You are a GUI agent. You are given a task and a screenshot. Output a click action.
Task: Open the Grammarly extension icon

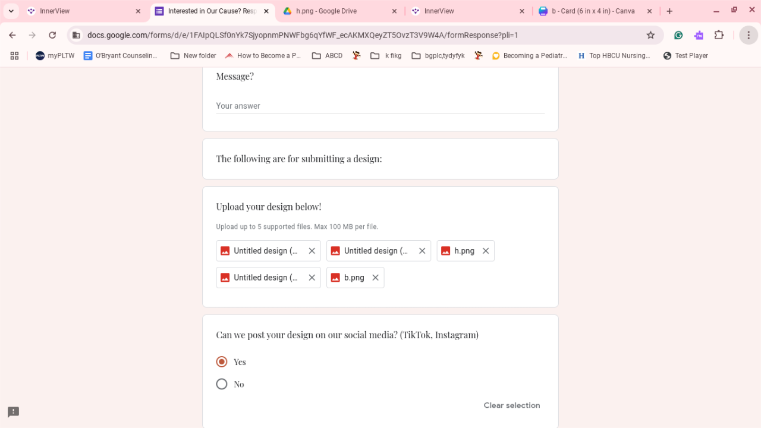pyautogui.click(x=678, y=35)
